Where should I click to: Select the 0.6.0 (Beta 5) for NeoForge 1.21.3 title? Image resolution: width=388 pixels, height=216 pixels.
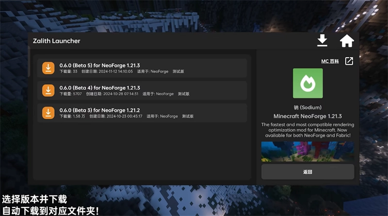(99, 65)
